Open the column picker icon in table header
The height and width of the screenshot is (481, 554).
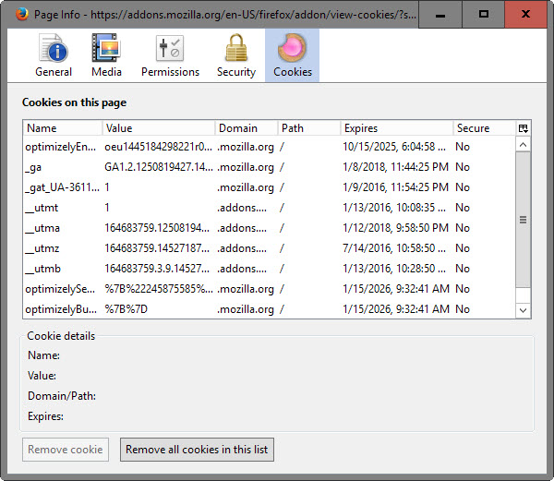coord(524,128)
